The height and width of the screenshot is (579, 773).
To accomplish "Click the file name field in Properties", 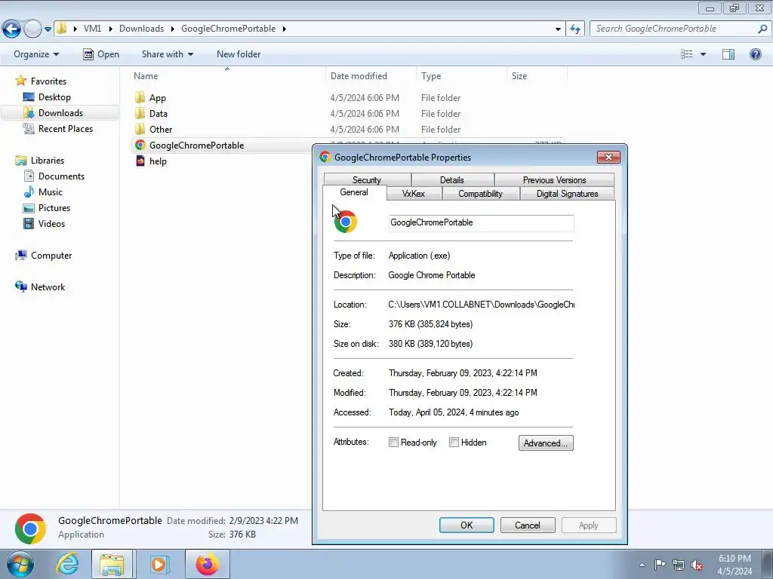I will pos(481,222).
